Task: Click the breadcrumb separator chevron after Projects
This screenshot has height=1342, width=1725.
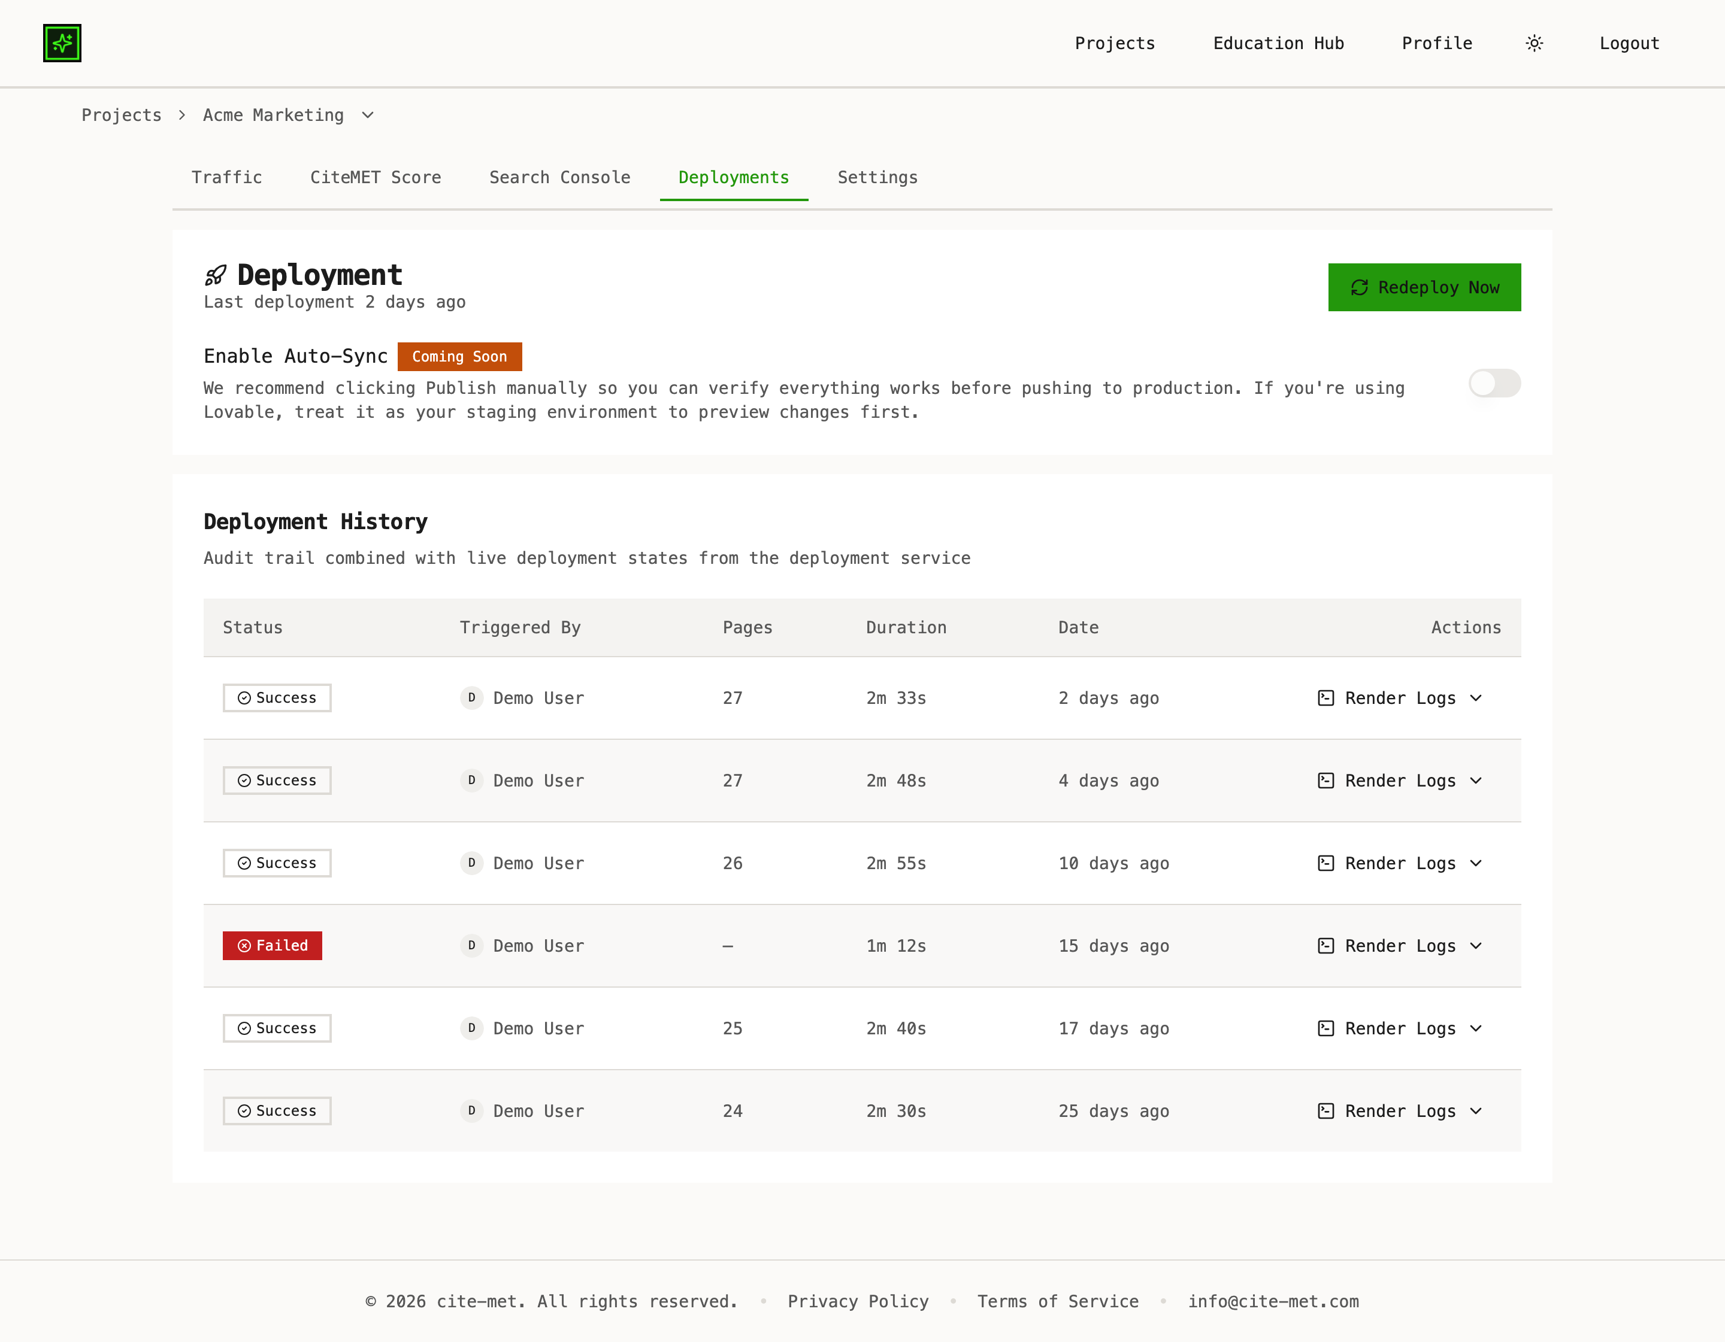Action: click(183, 116)
